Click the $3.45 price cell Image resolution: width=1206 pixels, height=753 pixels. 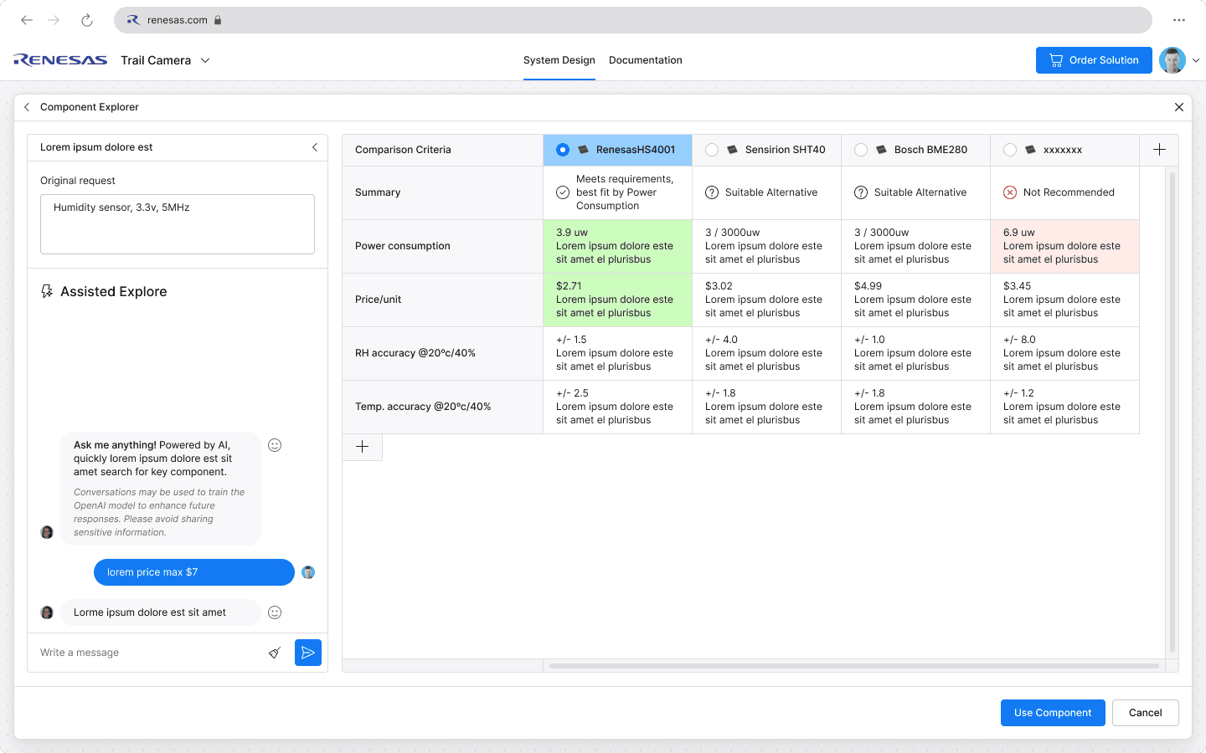pyautogui.click(x=1065, y=300)
